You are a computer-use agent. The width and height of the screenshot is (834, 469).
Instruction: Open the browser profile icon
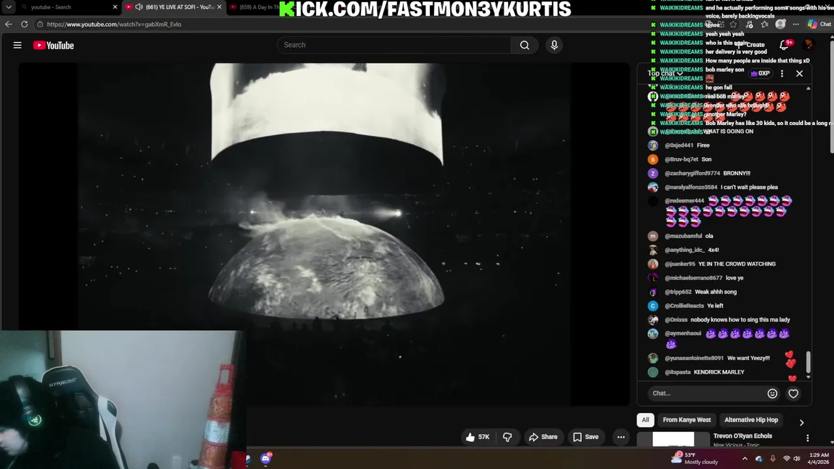[781, 24]
